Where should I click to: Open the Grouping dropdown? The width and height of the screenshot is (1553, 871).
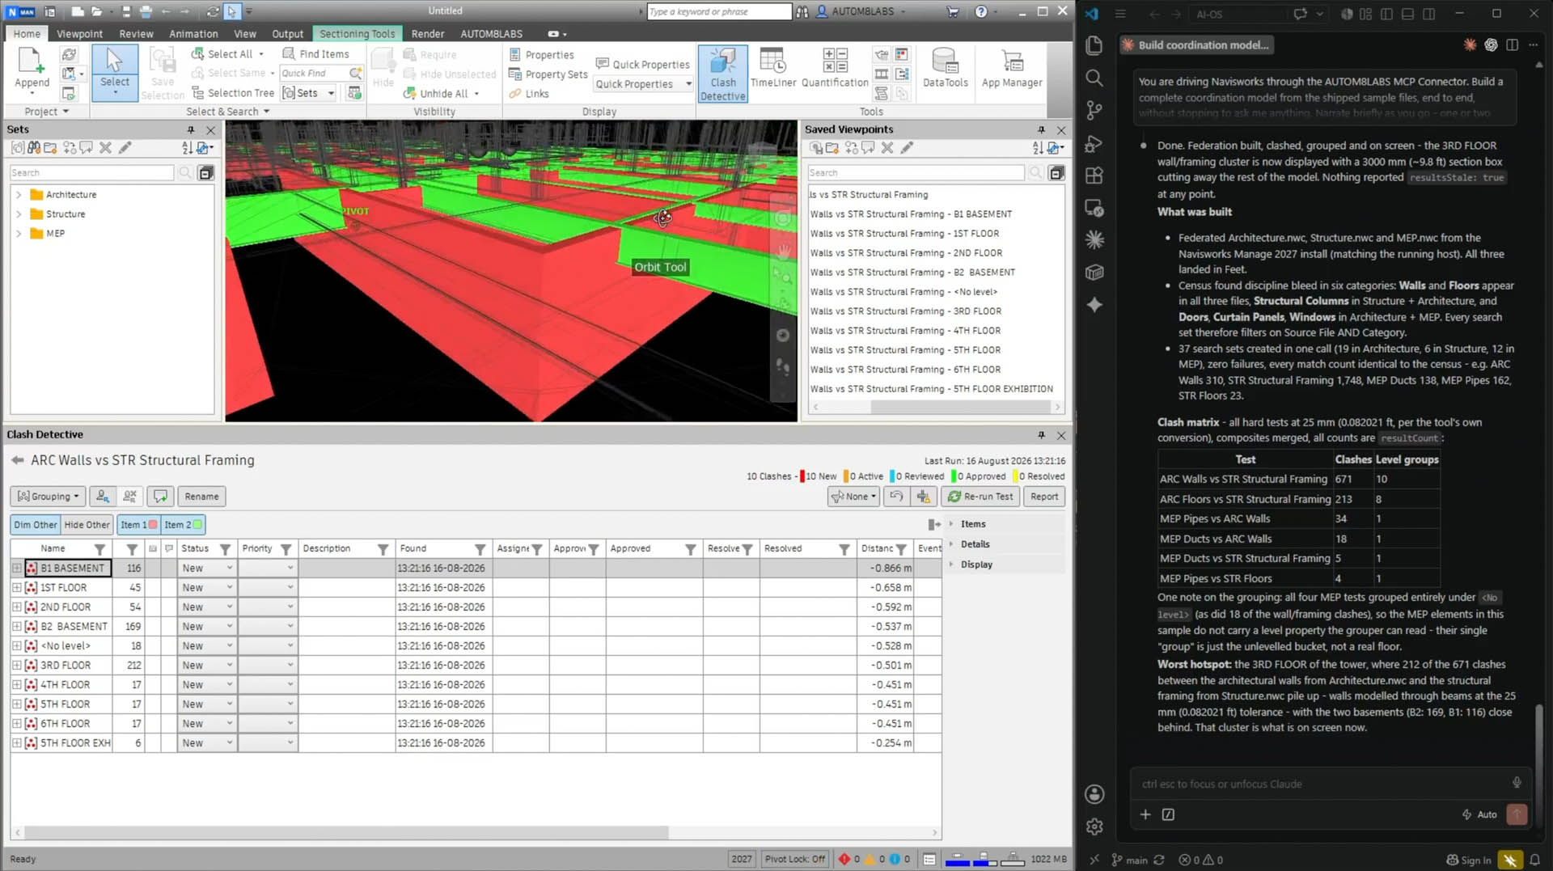(x=49, y=497)
